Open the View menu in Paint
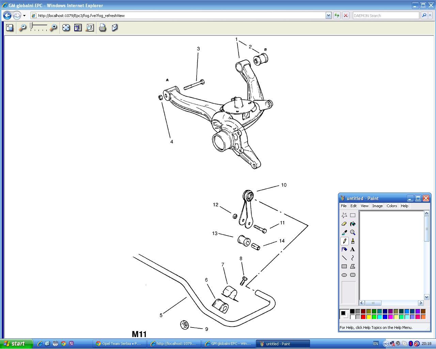This screenshot has width=436, height=349. click(364, 206)
